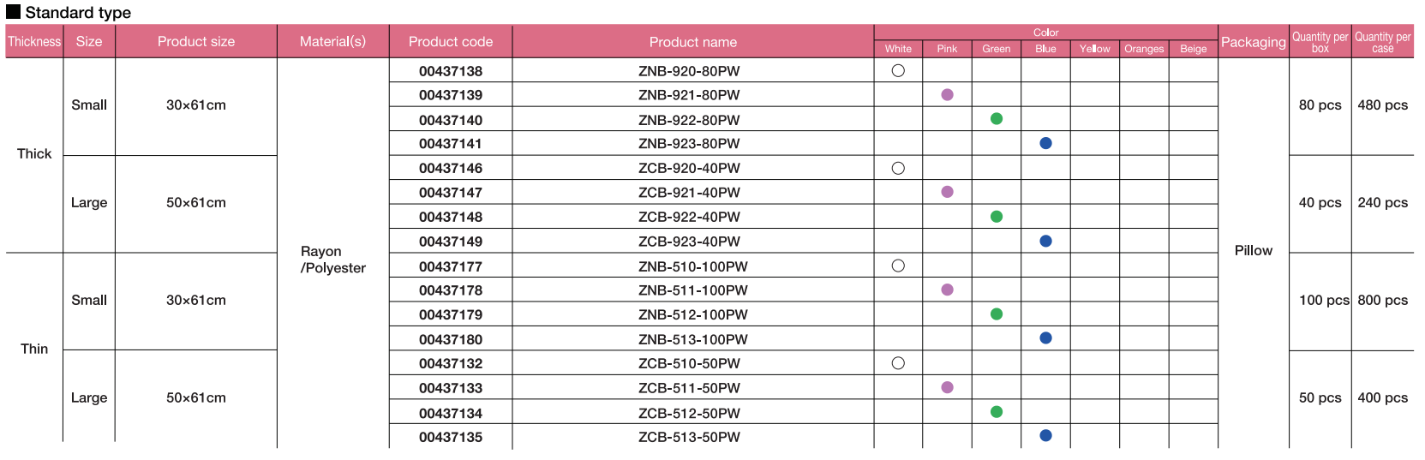Click product name ZNB-510-100PW
1425x460 pixels.
[693, 266]
